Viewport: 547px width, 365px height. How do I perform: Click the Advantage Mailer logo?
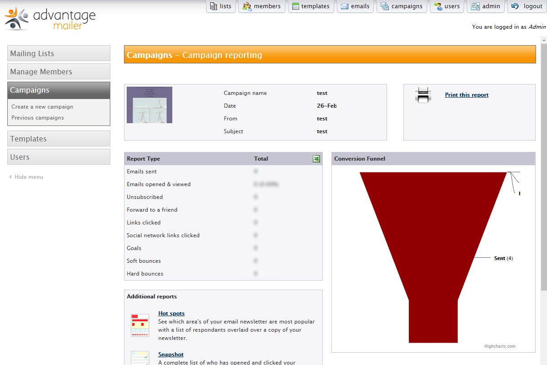[x=50, y=19]
